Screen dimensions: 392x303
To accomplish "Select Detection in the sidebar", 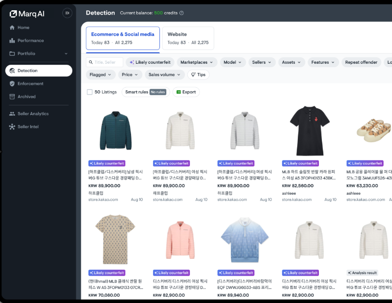I will [x=38, y=71].
